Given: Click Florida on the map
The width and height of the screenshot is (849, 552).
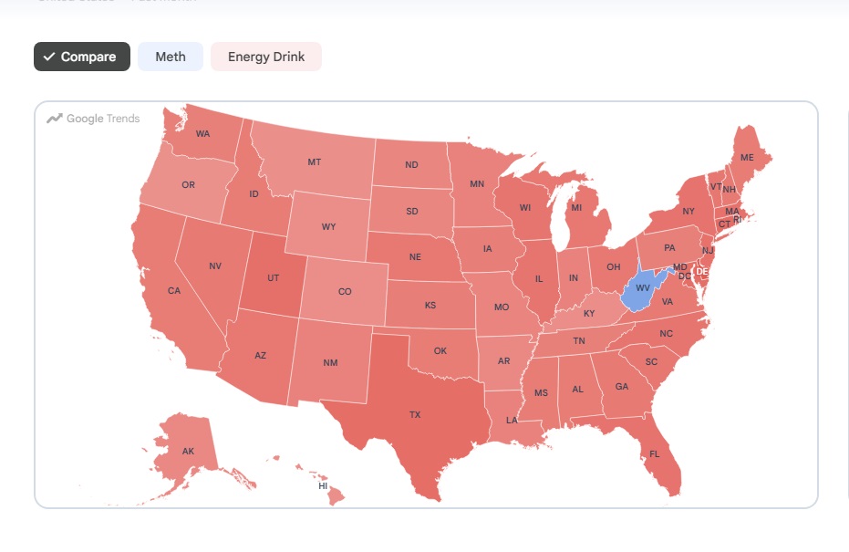Looking at the screenshot, I should coord(655,454).
